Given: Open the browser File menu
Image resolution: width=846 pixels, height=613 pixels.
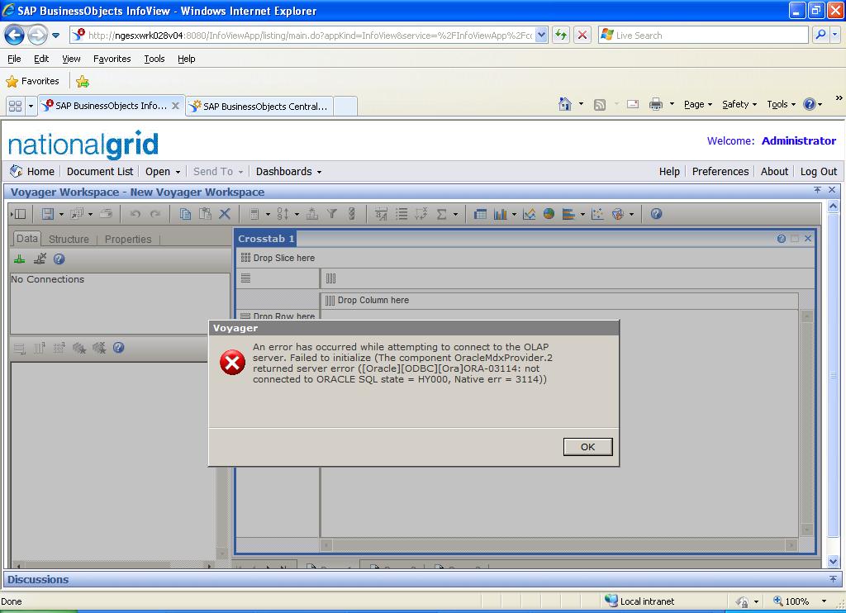Looking at the screenshot, I should click(x=14, y=59).
